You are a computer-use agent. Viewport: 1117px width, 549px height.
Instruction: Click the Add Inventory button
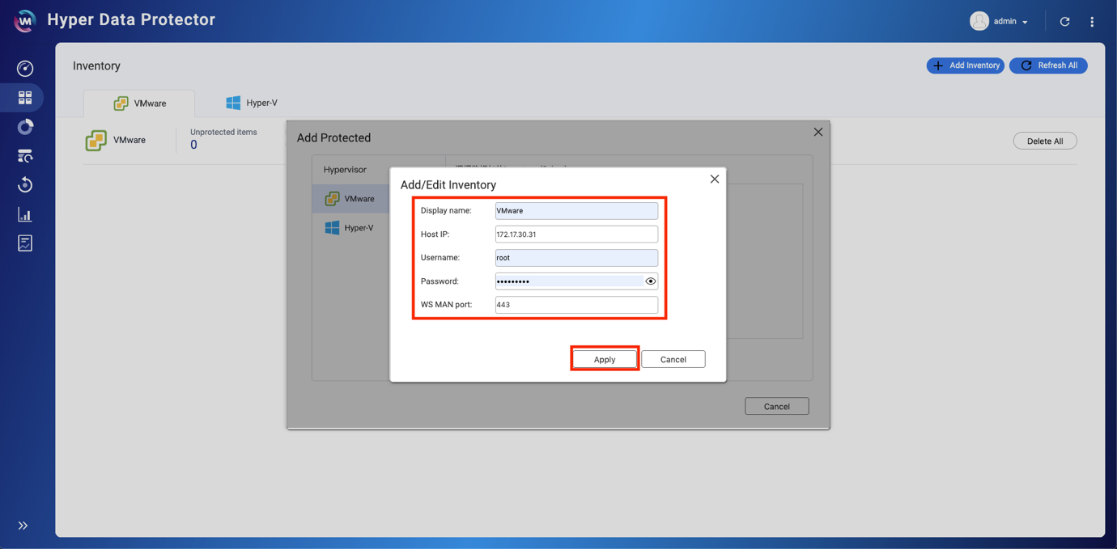[x=965, y=65]
